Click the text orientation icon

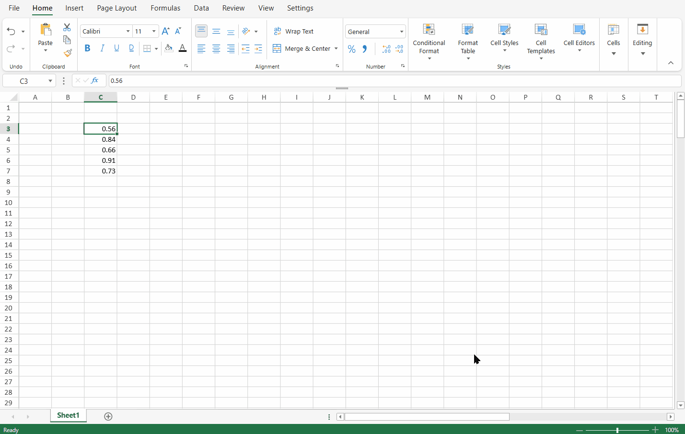point(246,31)
